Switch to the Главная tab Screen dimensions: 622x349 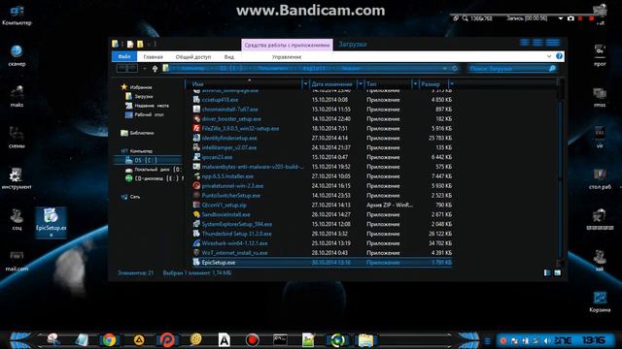point(154,57)
